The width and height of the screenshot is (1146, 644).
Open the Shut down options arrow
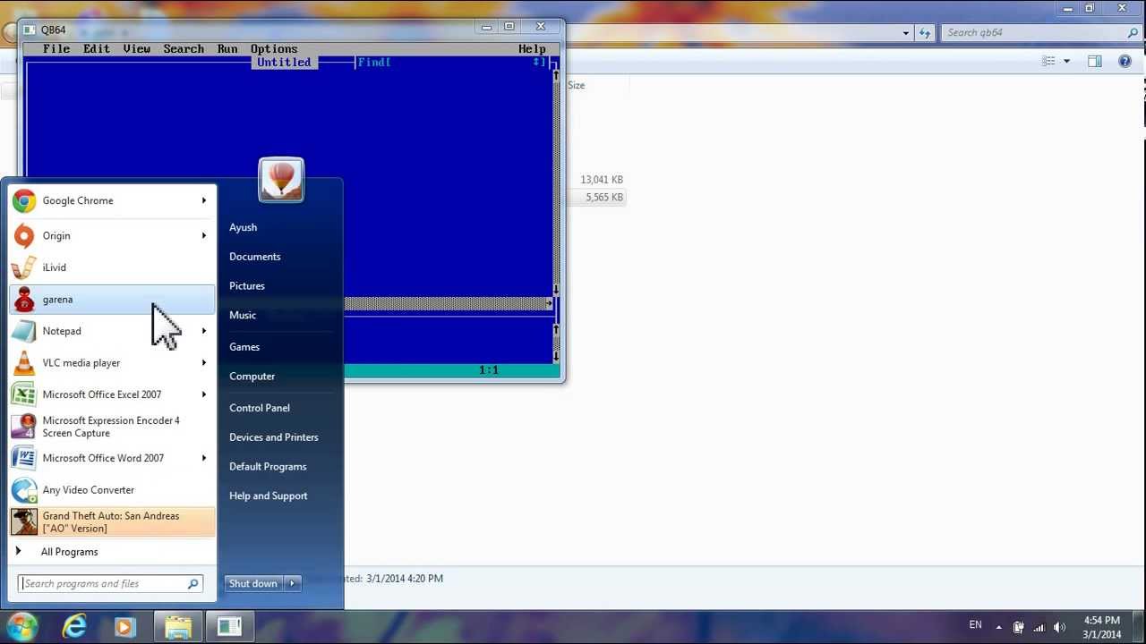pyautogui.click(x=292, y=583)
